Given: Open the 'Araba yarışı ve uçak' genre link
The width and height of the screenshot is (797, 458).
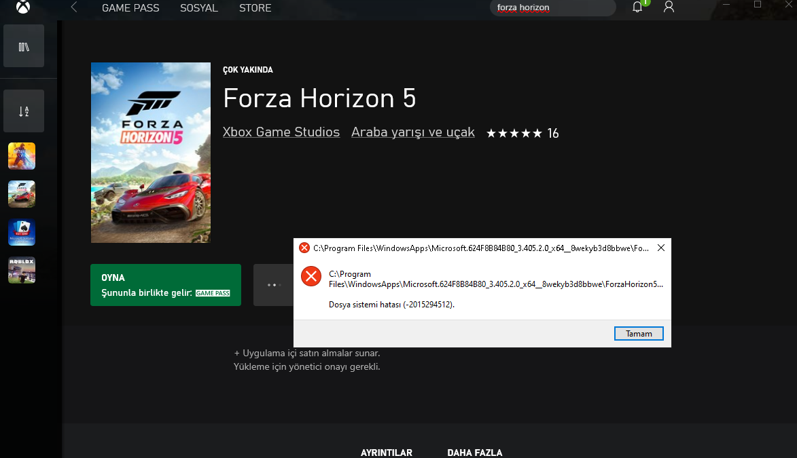Looking at the screenshot, I should 412,132.
